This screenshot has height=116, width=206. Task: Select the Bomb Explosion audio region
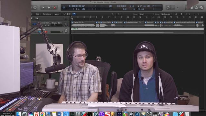pos(105,24)
